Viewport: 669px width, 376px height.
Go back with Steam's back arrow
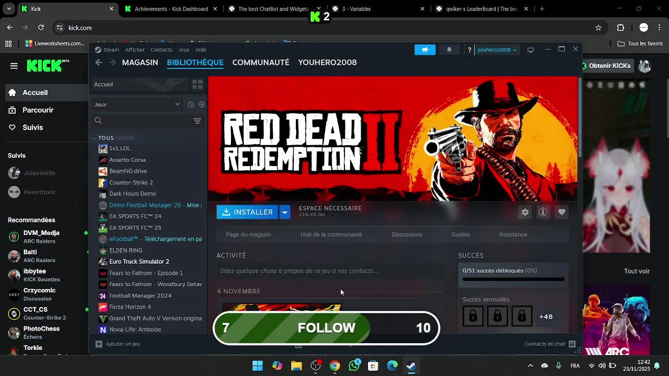tap(99, 63)
